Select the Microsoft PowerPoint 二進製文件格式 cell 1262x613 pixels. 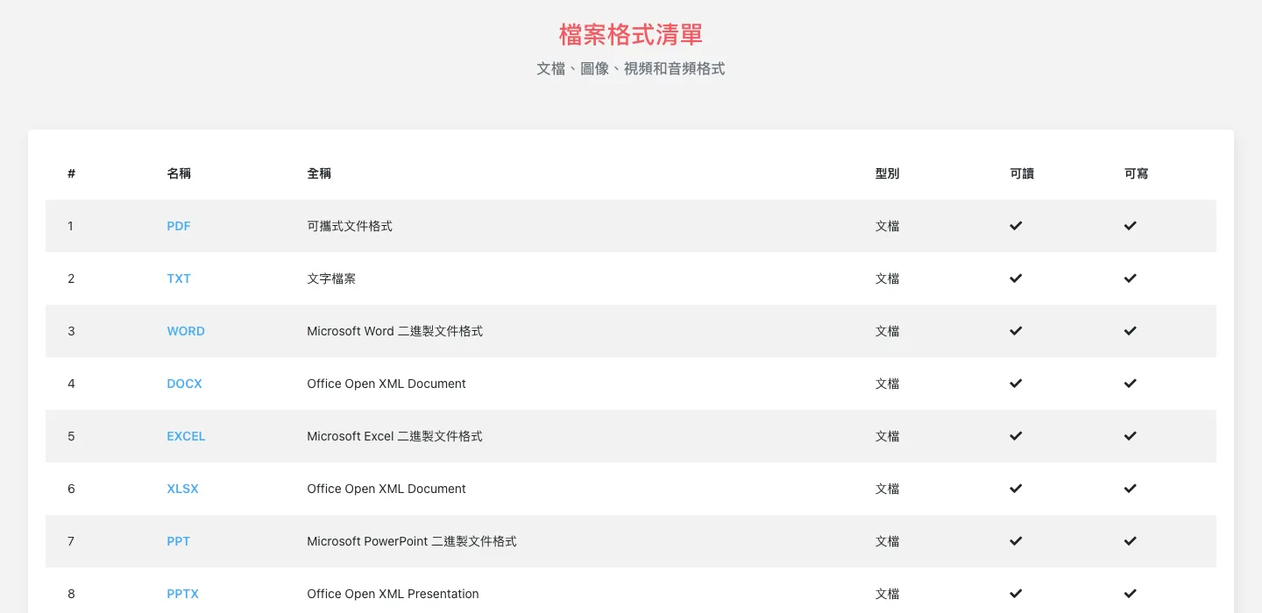coord(412,541)
